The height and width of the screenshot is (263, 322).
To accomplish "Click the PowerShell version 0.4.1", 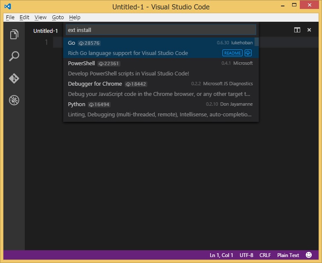I will pyautogui.click(x=226, y=63).
